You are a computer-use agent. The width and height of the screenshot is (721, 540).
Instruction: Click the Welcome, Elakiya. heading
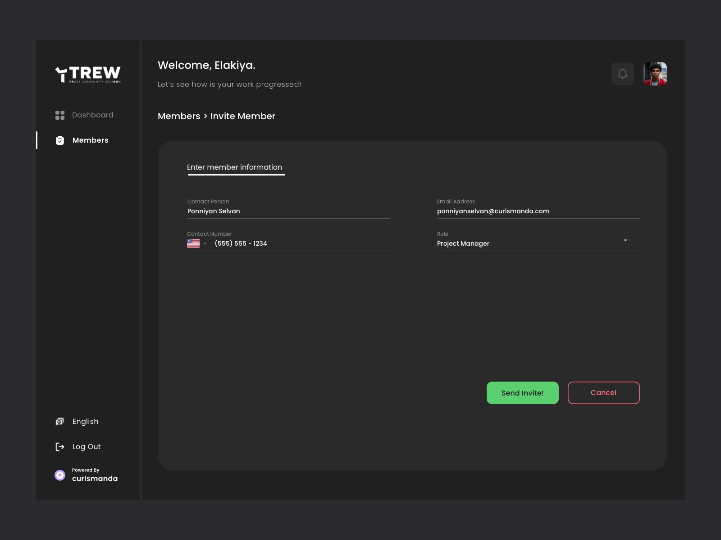(x=206, y=65)
